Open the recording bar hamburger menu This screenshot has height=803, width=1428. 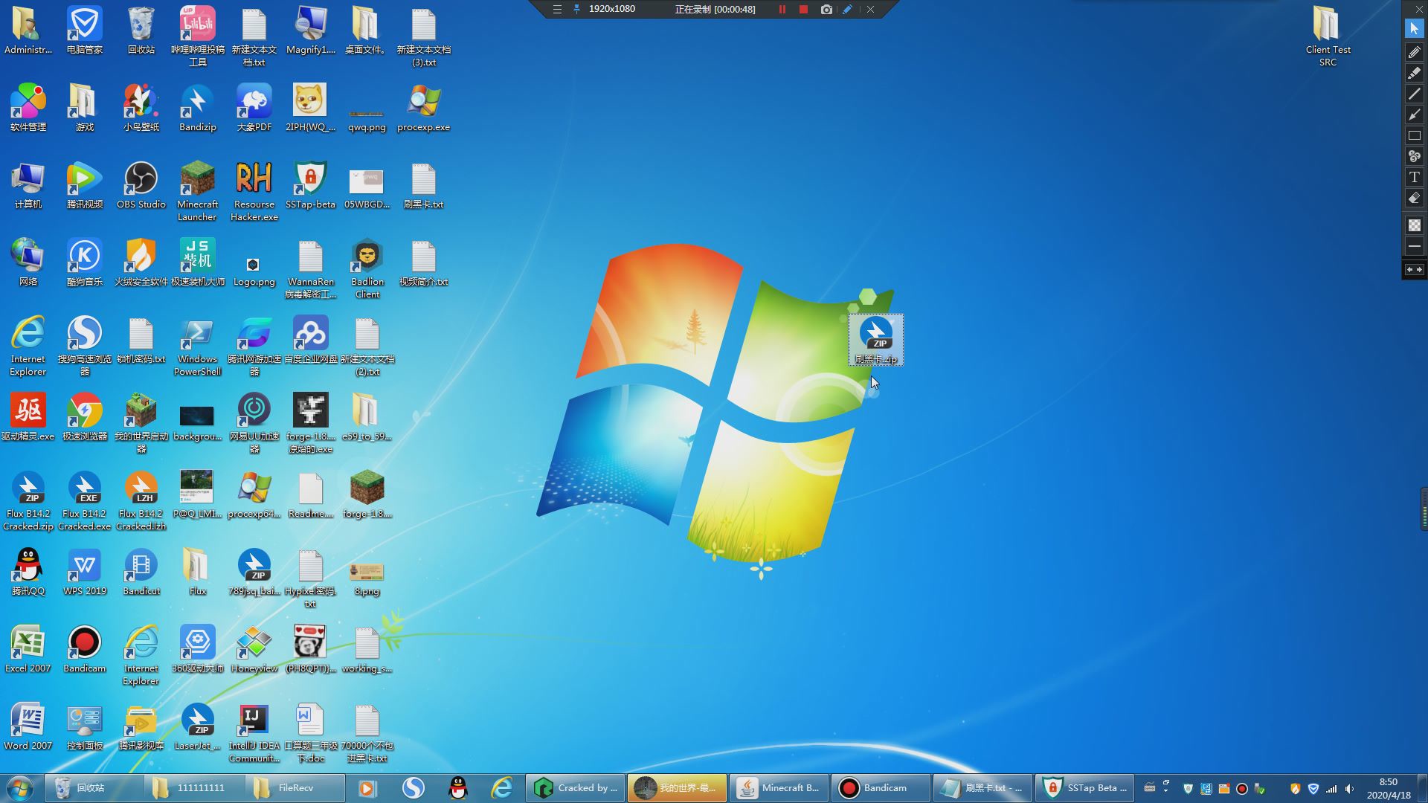point(557,10)
